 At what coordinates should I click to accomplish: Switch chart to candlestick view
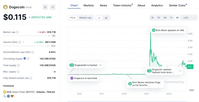(x=106, y=18)
